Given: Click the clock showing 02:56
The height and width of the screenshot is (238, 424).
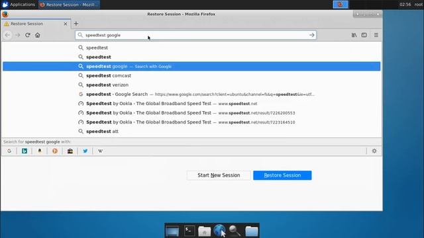Looking at the screenshot, I should 405,5.
